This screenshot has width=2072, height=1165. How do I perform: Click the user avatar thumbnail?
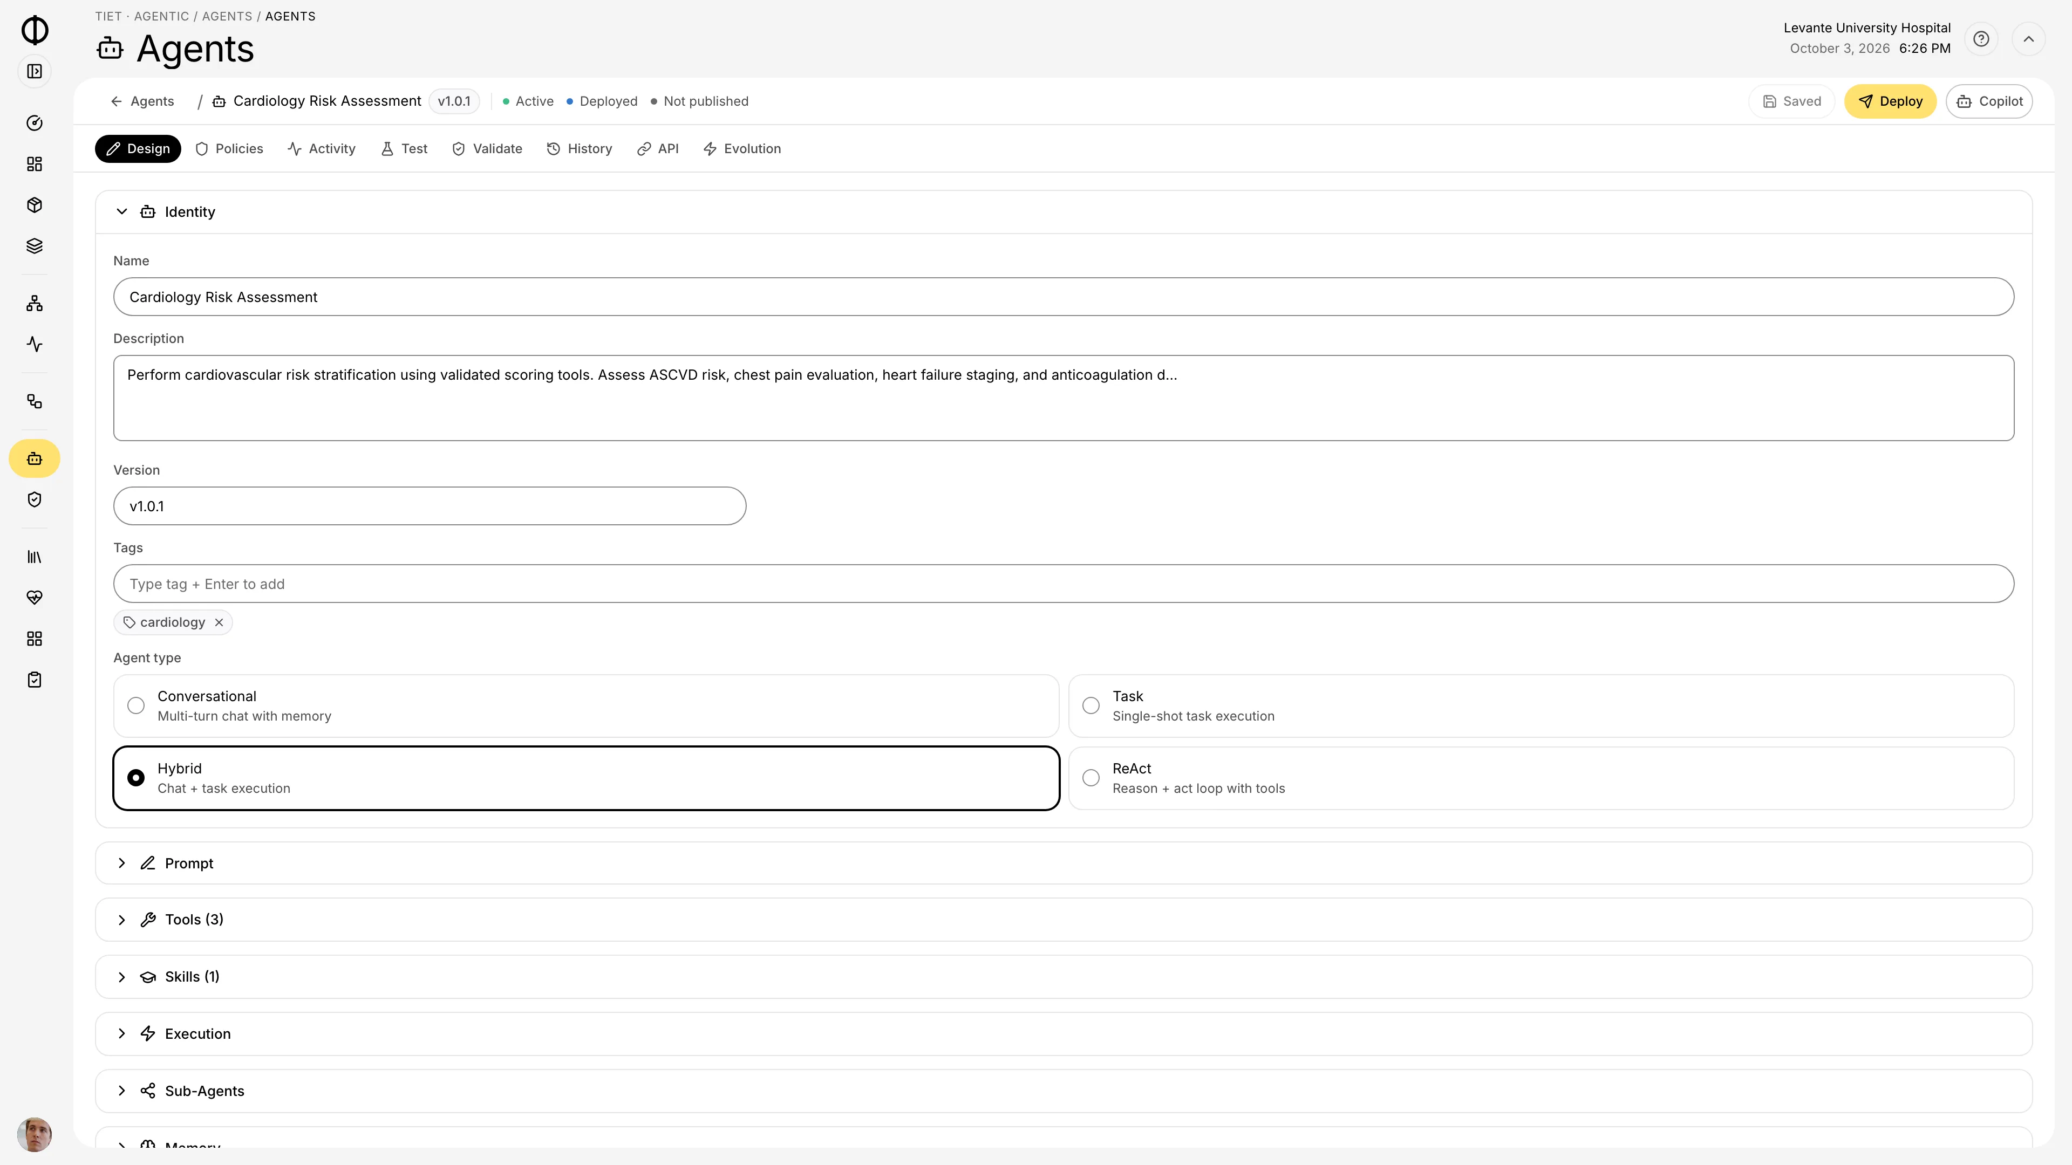[x=35, y=1134]
